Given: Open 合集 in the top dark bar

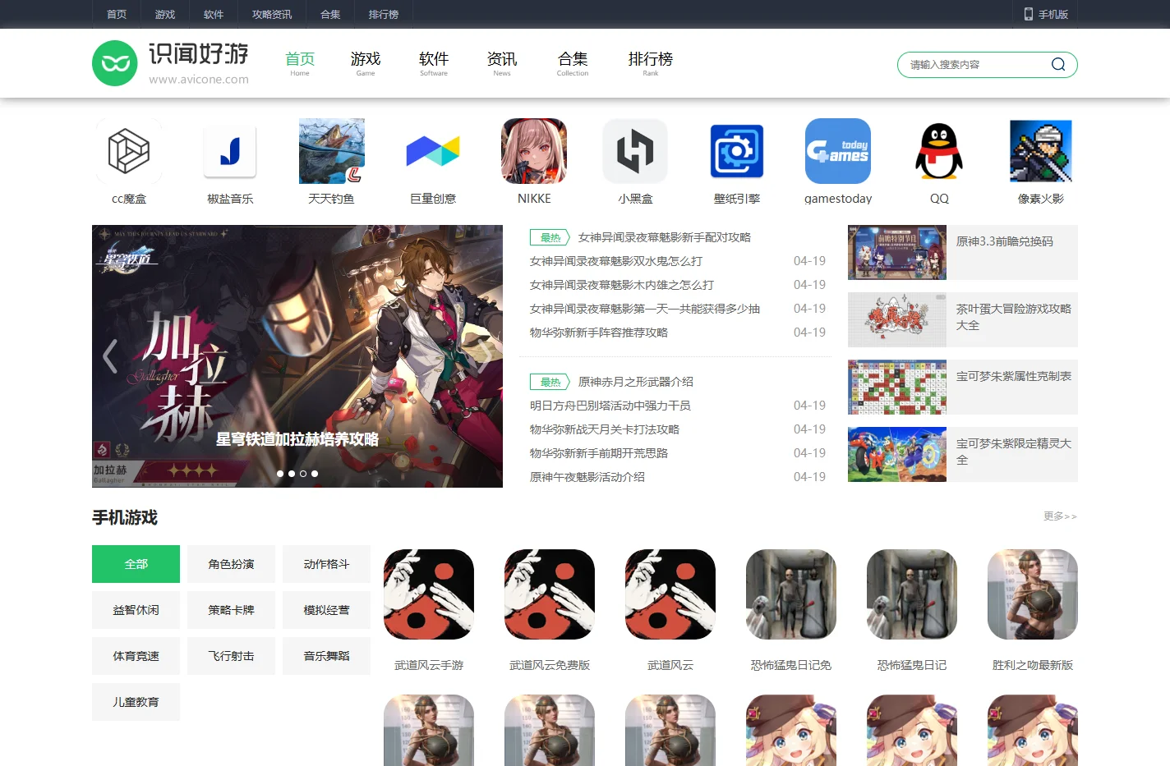Looking at the screenshot, I should coord(330,14).
